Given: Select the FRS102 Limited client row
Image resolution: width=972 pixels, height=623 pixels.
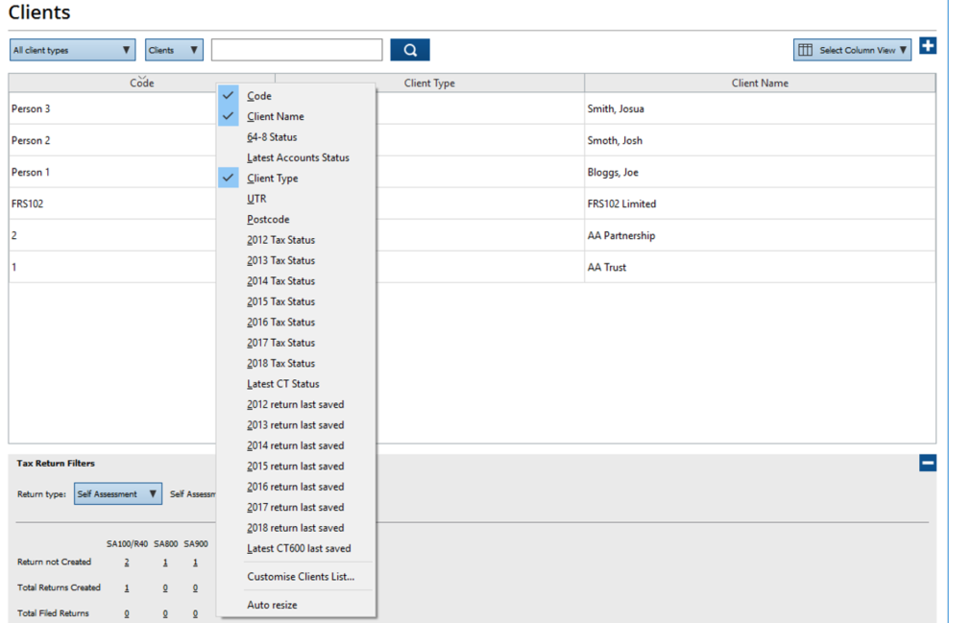Looking at the screenshot, I should pyautogui.click(x=621, y=204).
